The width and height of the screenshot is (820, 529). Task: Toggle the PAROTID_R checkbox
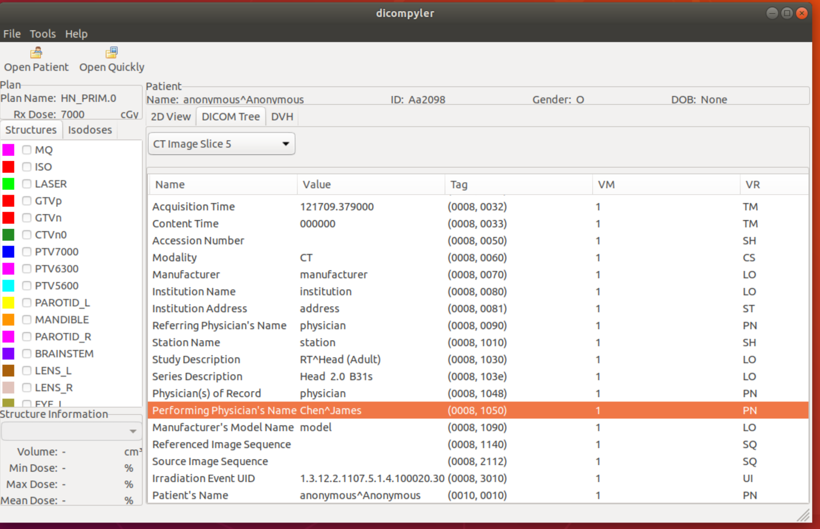(27, 337)
